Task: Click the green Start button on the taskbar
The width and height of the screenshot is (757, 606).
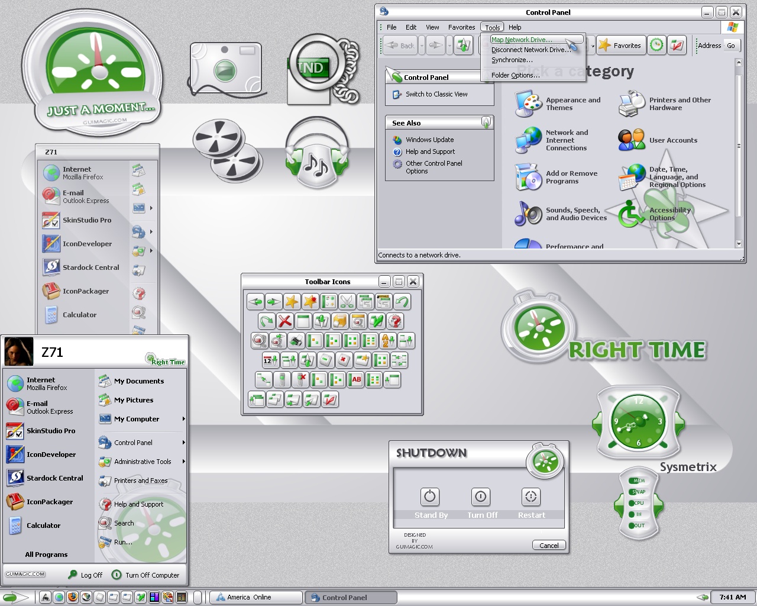Action: coord(17,597)
